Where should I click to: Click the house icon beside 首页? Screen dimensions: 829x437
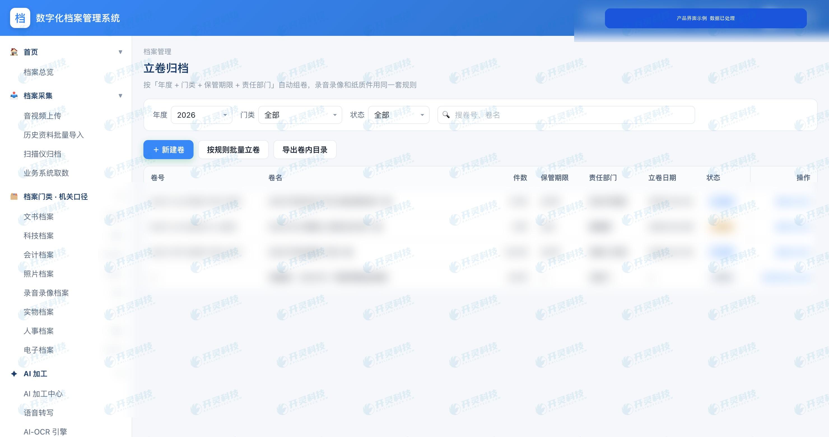pos(14,52)
